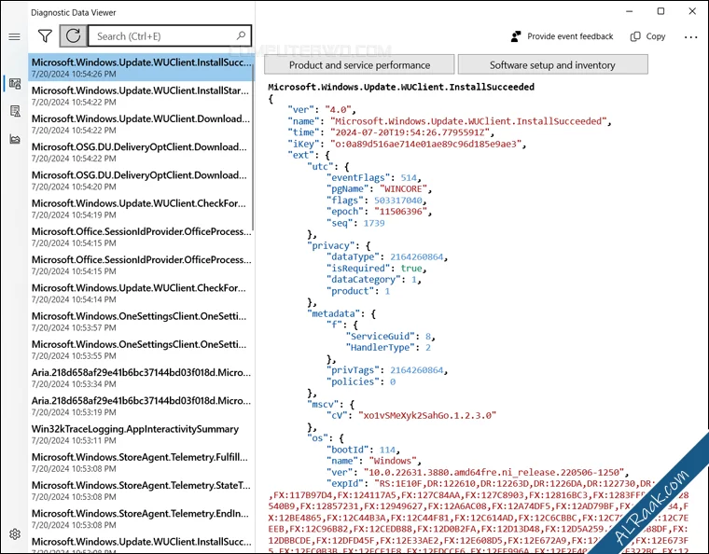
Task: Open the diagnostic data sidebar view
Action: (x=15, y=84)
